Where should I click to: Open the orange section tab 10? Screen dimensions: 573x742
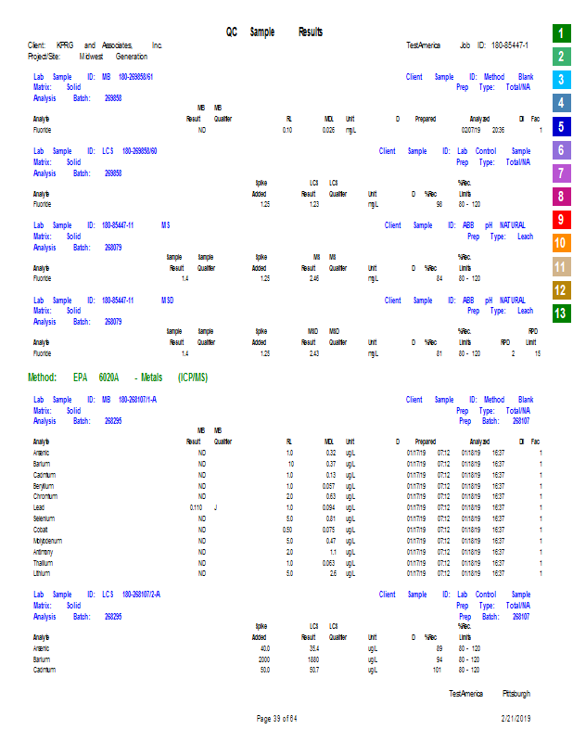click(x=560, y=243)
